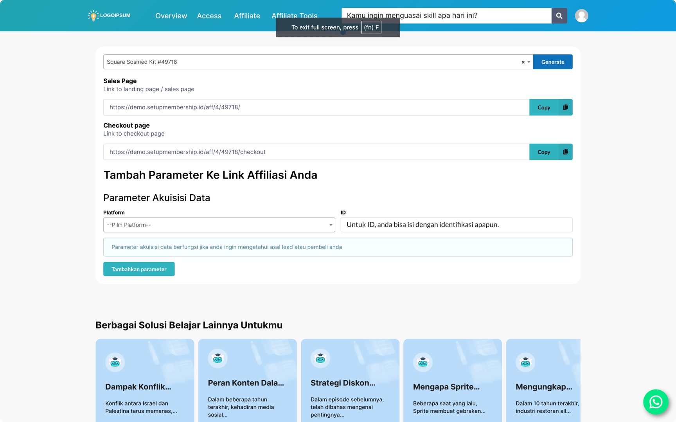
Task: Open the WhatsApp chat bubble icon
Action: tap(656, 402)
